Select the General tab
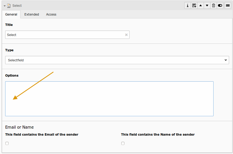The width and height of the screenshot is (233, 154). click(x=11, y=14)
